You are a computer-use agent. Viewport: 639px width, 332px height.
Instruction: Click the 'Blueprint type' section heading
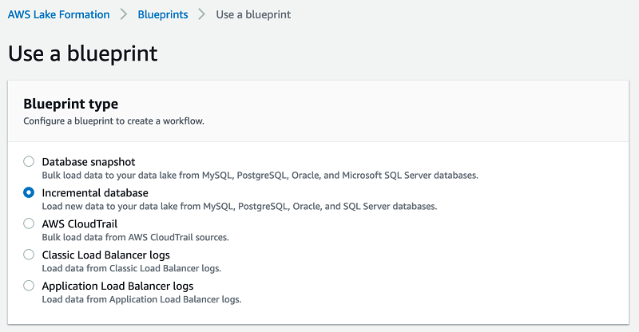(x=71, y=104)
